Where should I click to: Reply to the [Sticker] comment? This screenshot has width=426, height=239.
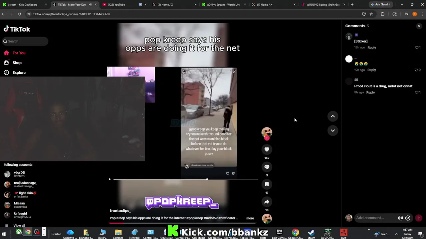pyautogui.click(x=372, y=47)
